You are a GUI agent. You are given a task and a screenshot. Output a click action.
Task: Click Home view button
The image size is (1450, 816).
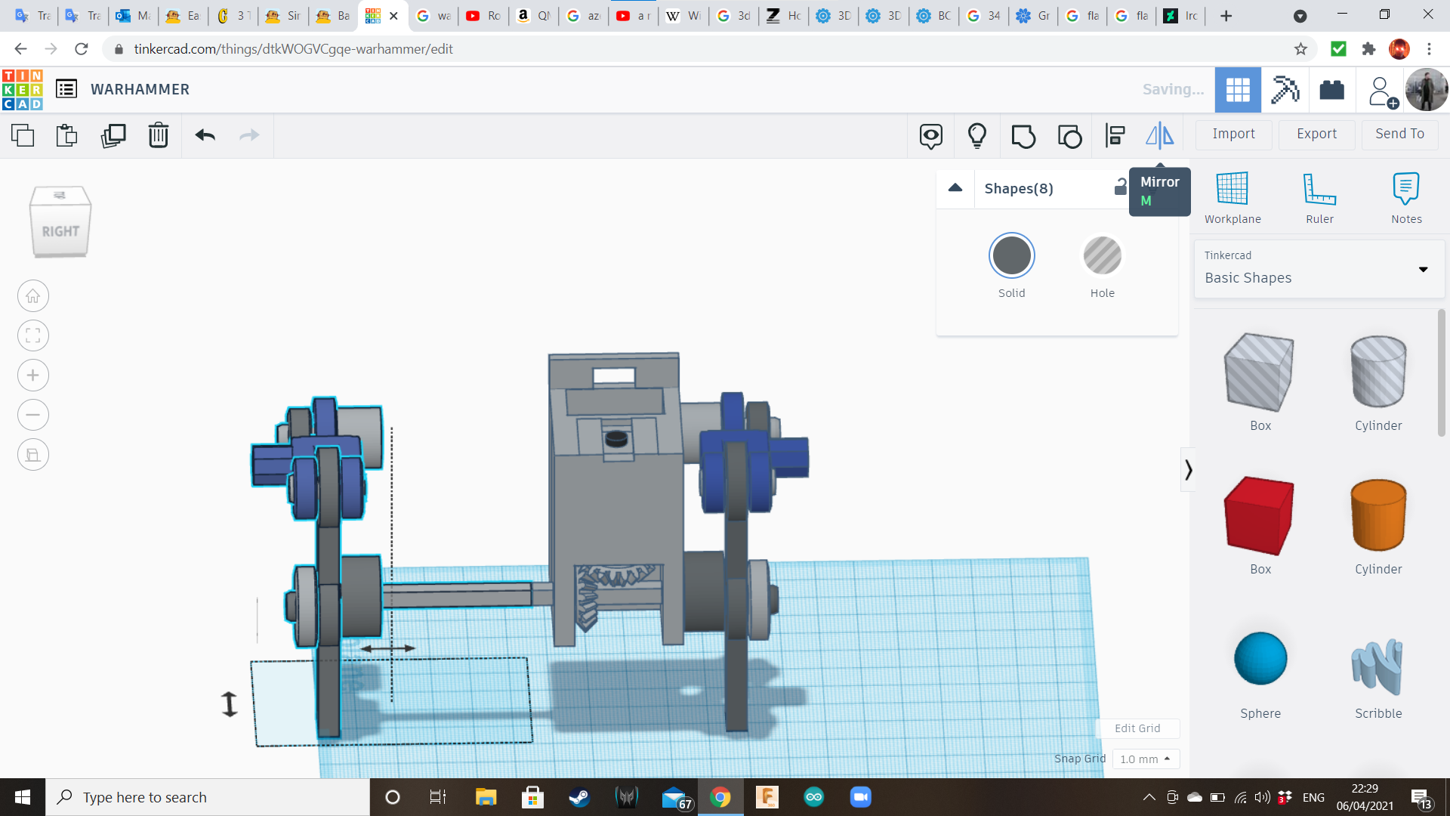33,296
